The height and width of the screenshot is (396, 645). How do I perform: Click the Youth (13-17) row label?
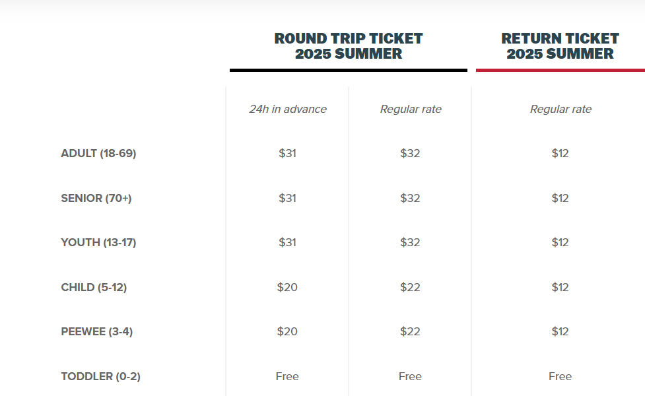[98, 242]
